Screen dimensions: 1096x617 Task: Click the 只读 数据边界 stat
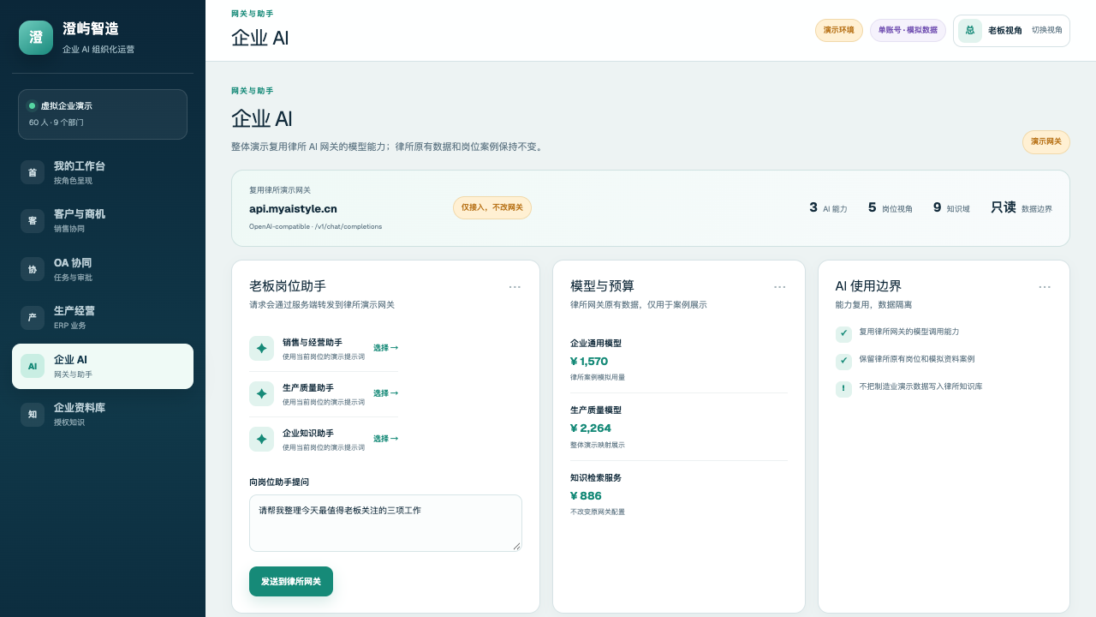(x=1022, y=207)
